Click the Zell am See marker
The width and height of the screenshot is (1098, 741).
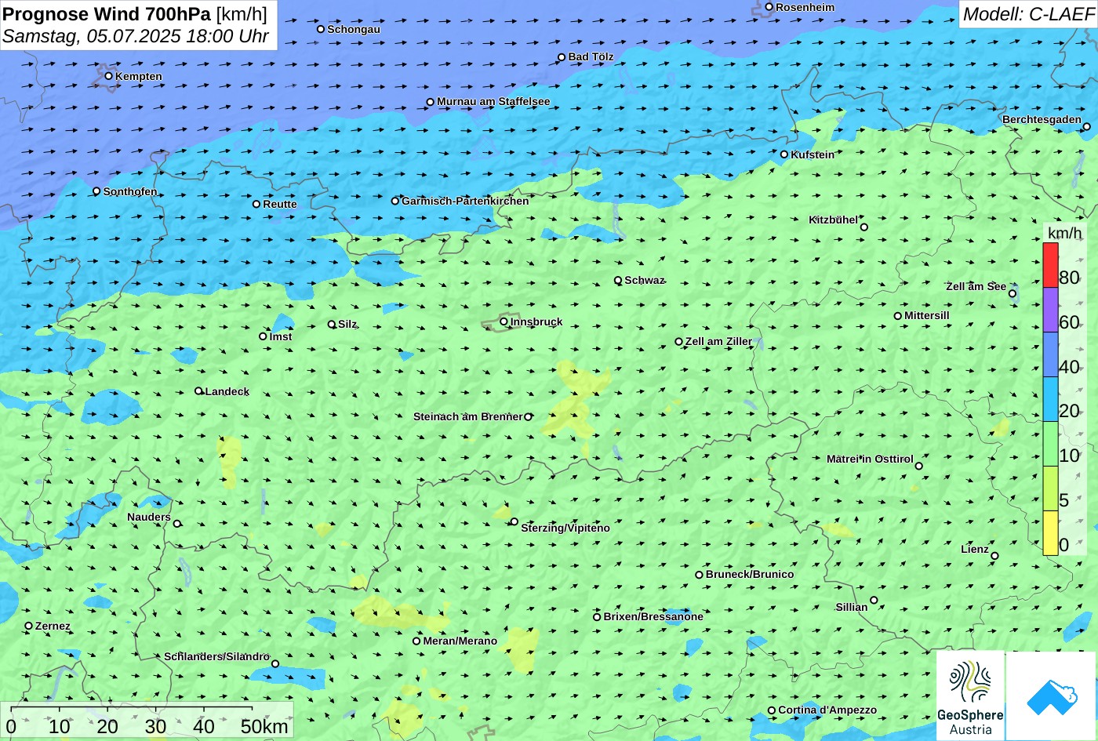click(1013, 294)
